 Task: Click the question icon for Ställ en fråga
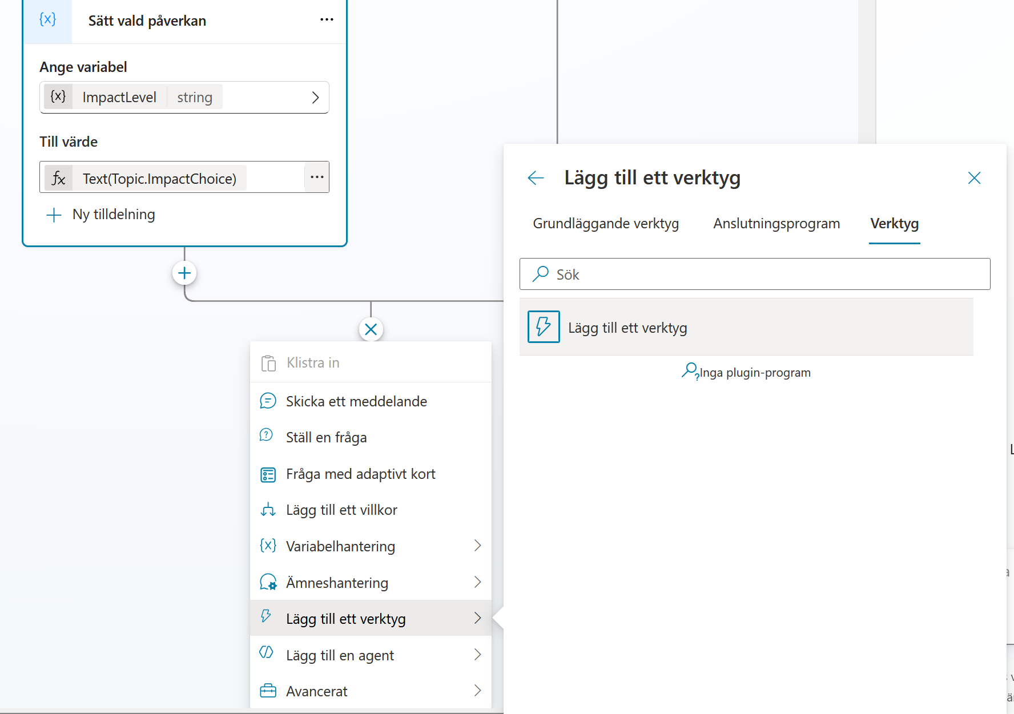(267, 435)
